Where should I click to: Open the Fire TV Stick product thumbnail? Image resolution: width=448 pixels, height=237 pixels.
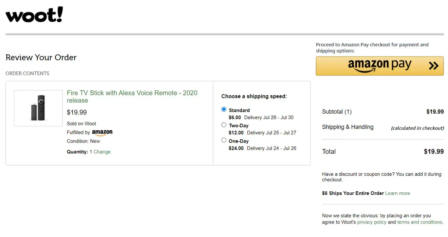point(38,108)
